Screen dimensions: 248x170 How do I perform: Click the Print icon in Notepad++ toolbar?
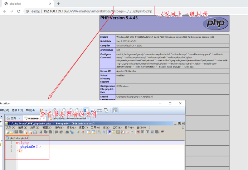[x=35, y=132]
